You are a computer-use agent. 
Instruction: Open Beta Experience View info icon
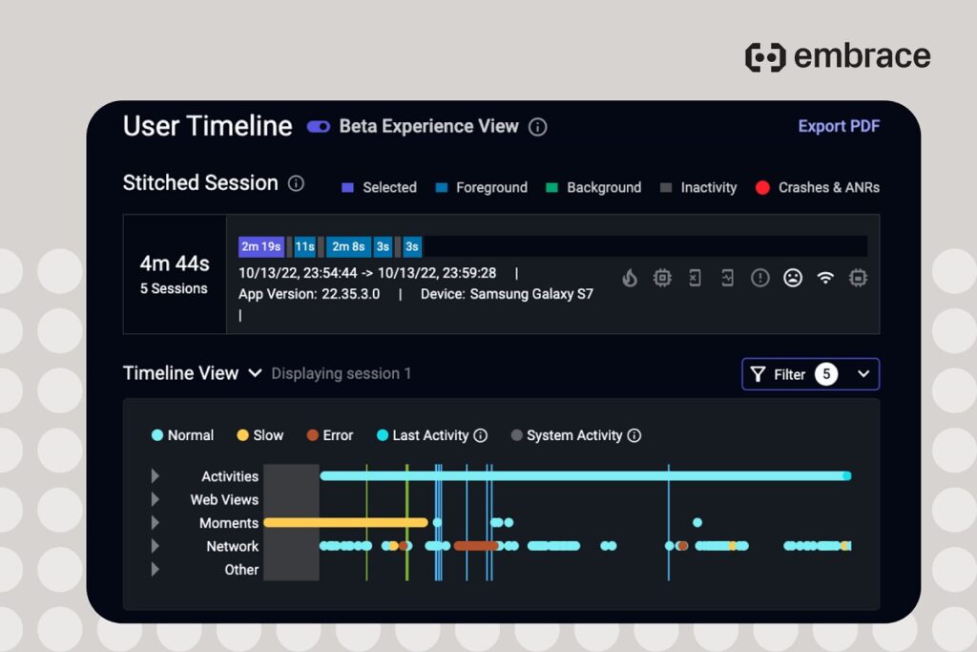pyautogui.click(x=538, y=127)
